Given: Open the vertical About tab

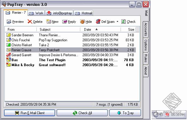Looking at the screenshot, I should pos(146,71).
